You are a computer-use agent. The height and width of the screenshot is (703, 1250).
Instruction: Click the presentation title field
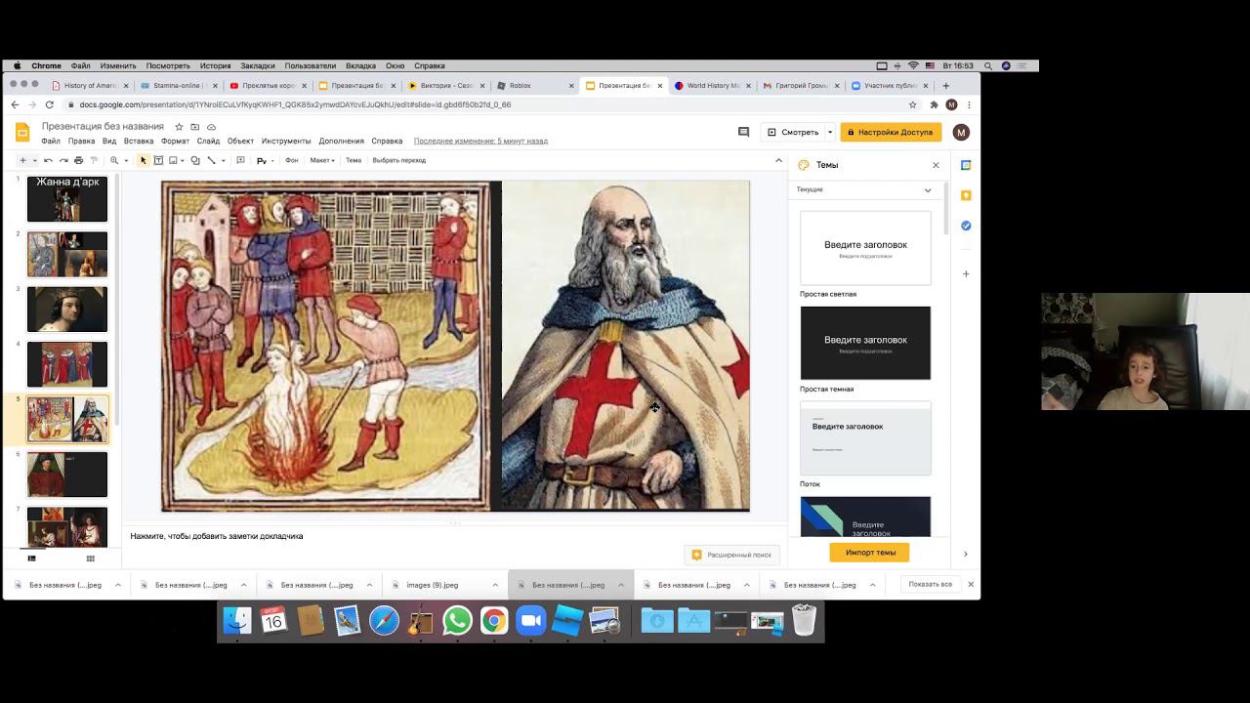103,127
